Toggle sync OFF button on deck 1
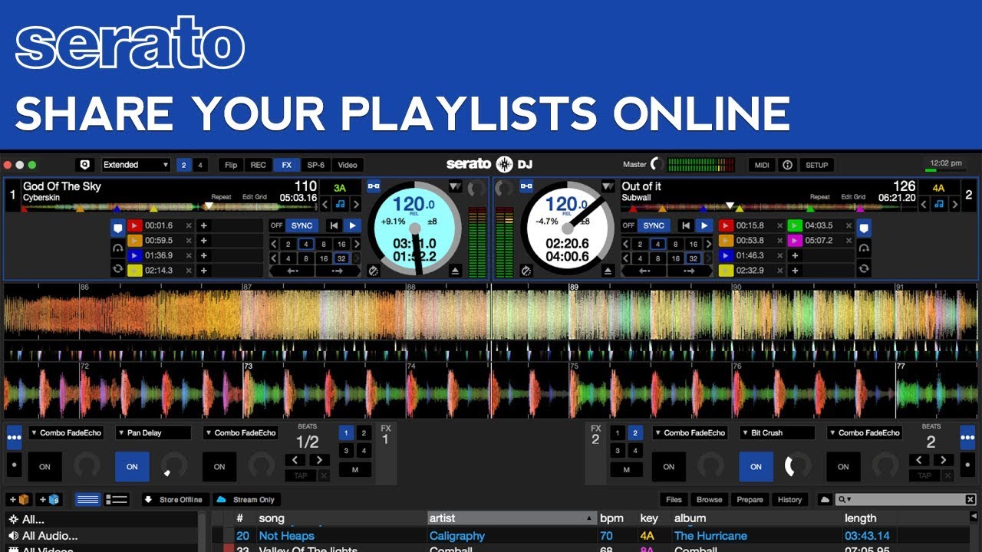Screen dimensions: 982x552 coord(277,225)
